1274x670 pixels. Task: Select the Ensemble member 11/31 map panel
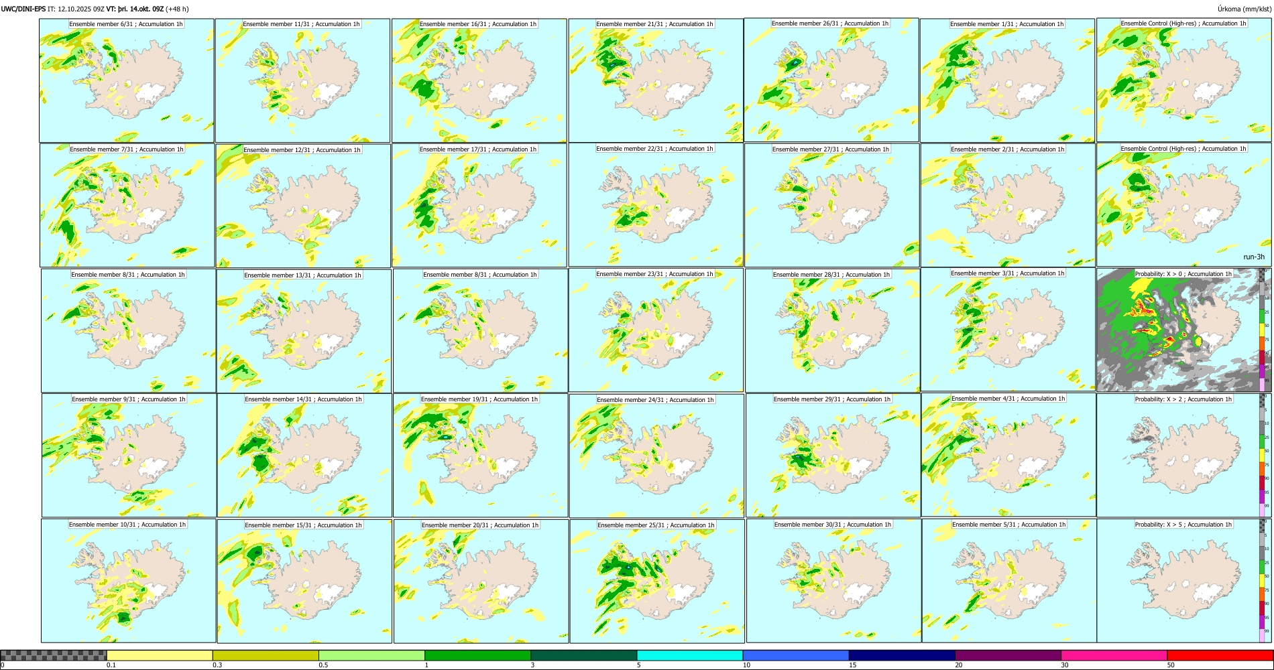click(x=302, y=80)
